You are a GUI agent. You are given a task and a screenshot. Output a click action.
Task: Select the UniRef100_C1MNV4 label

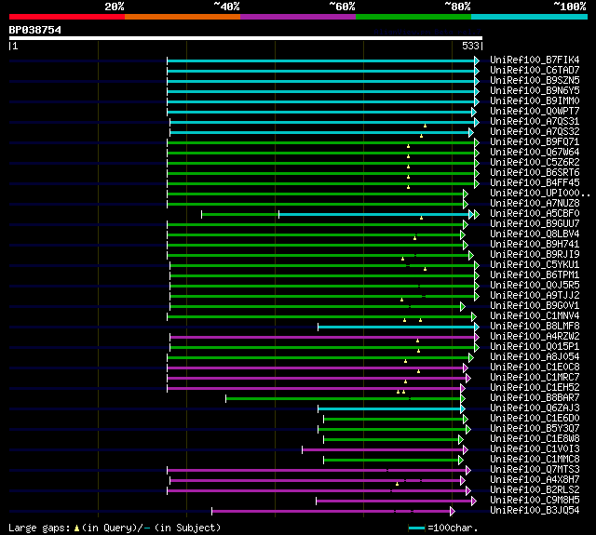pyautogui.click(x=535, y=316)
